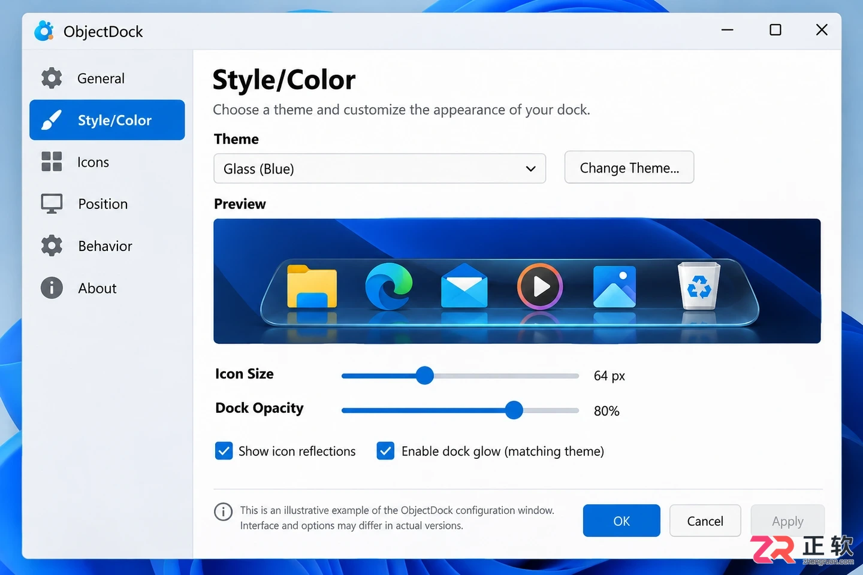Switch to the Icons section
The height and width of the screenshot is (575, 863).
pos(107,162)
